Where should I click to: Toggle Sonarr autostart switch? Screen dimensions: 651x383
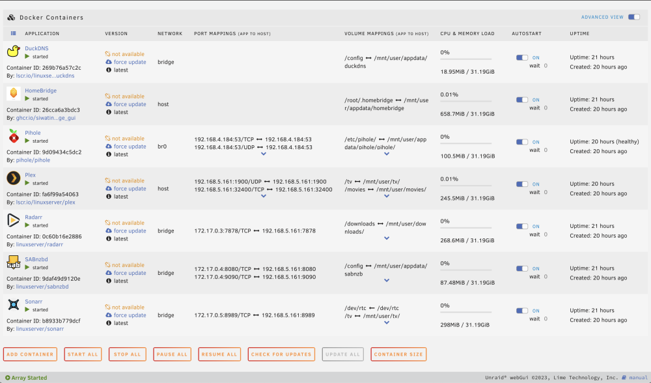pyautogui.click(x=522, y=311)
